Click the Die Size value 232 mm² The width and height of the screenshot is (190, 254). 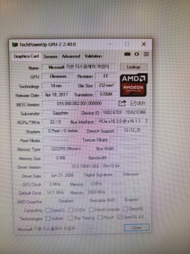[x=106, y=85]
